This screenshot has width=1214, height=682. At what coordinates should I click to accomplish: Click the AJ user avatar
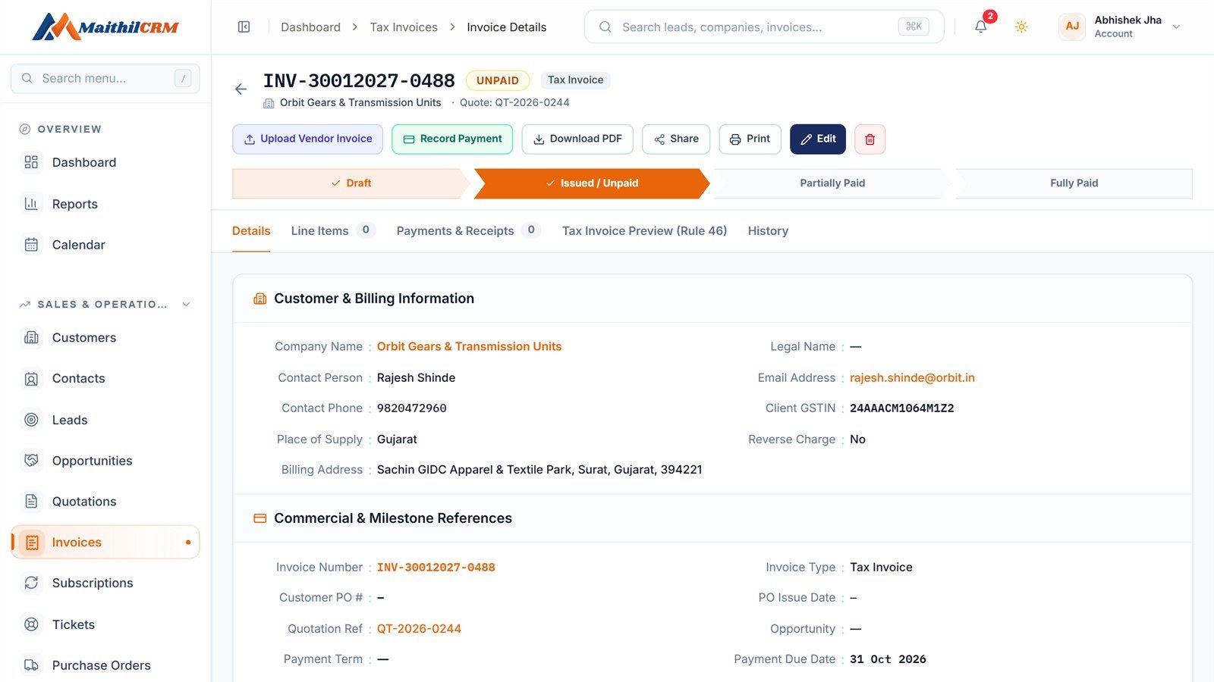pyautogui.click(x=1072, y=27)
